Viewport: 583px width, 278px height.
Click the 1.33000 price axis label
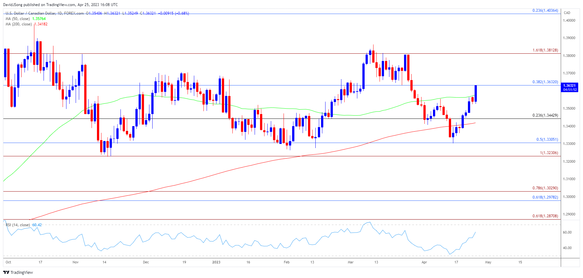pos(569,144)
